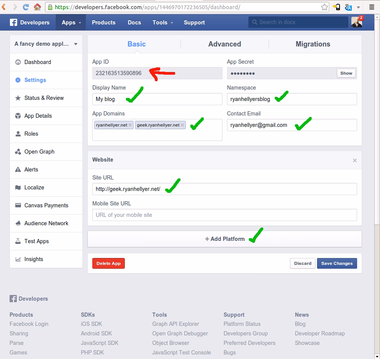Open Docs in the top navbar
This screenshot has height=359, width=380.
pyautogui.click(x=134, y=22)
